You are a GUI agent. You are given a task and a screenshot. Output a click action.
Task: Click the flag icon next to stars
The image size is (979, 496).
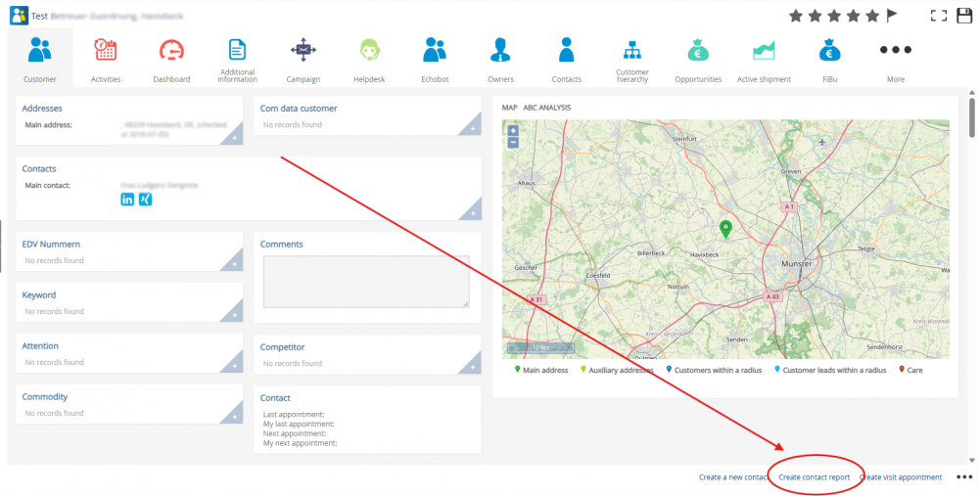coord(892,16)
